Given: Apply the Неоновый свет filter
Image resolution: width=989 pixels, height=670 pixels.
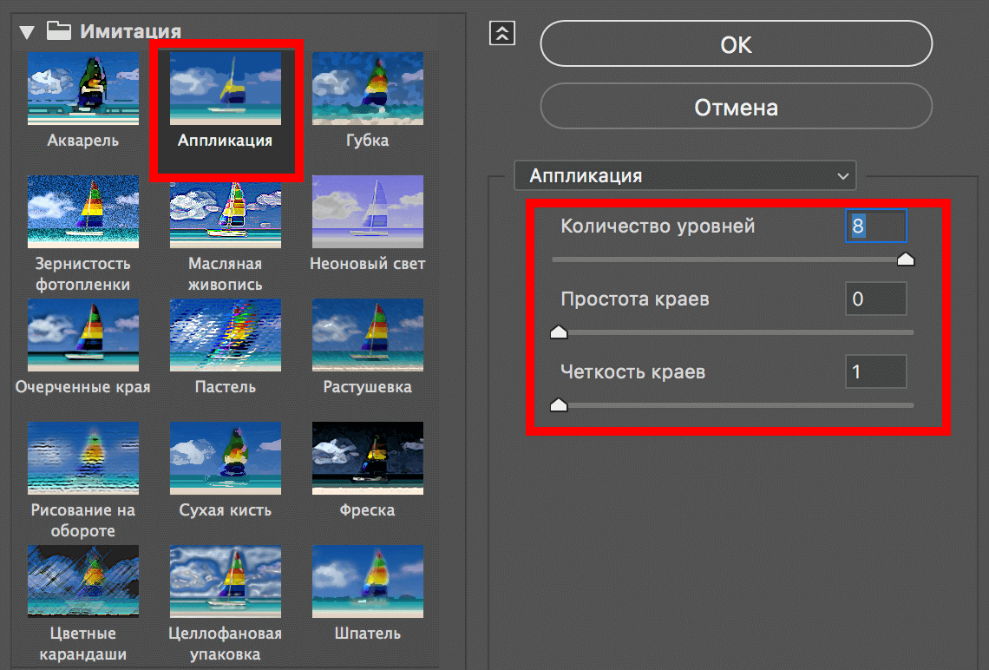Looking at the screenshot, I should pyautogui.click(x=367, y=211).
